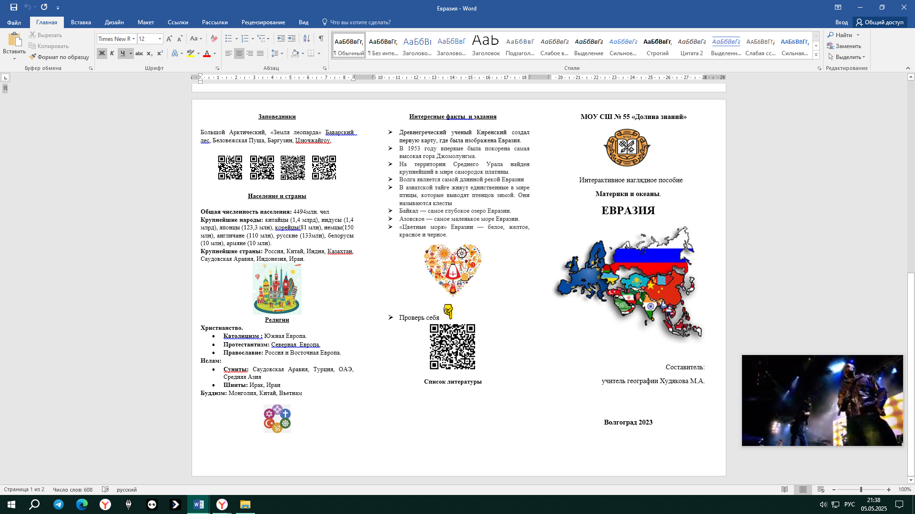915x514 pixels.
Task: Justify paragraph text
Action: pyautogui.click(x=260, y=54)
